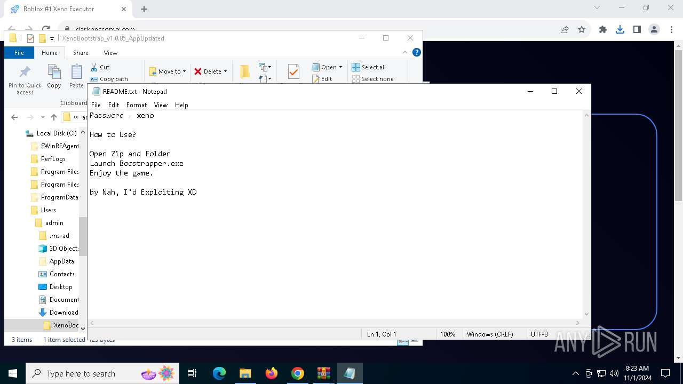Screen dimensions: 683x384
Task: Open Notepad File menu
Action: [x=96, y=105]
